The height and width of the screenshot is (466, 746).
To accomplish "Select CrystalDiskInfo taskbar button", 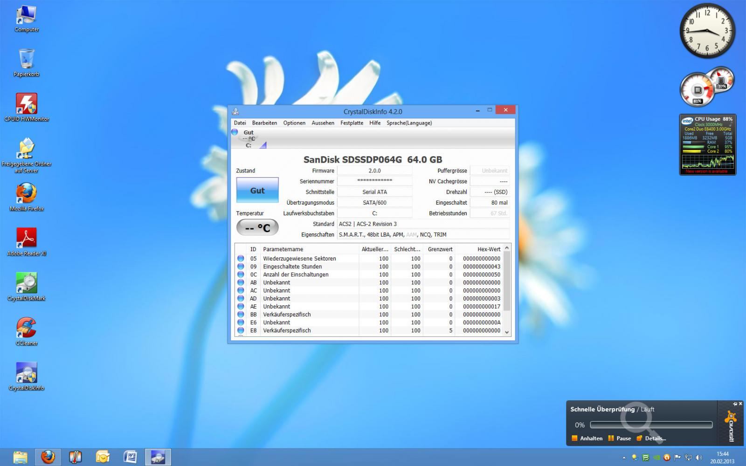I will coord(158,457).
